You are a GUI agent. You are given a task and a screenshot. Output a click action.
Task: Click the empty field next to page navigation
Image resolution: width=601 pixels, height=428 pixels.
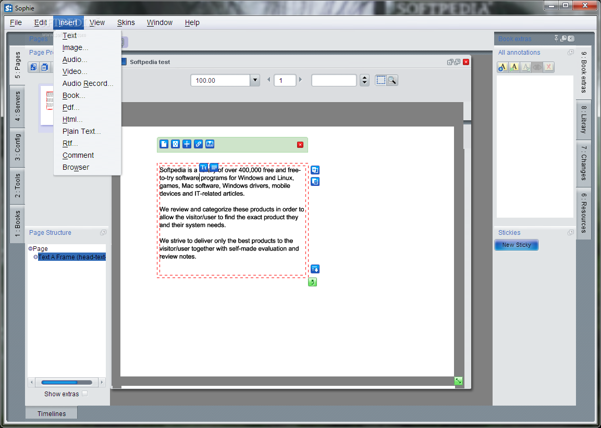pyautogui.click(x=334, y=80)
